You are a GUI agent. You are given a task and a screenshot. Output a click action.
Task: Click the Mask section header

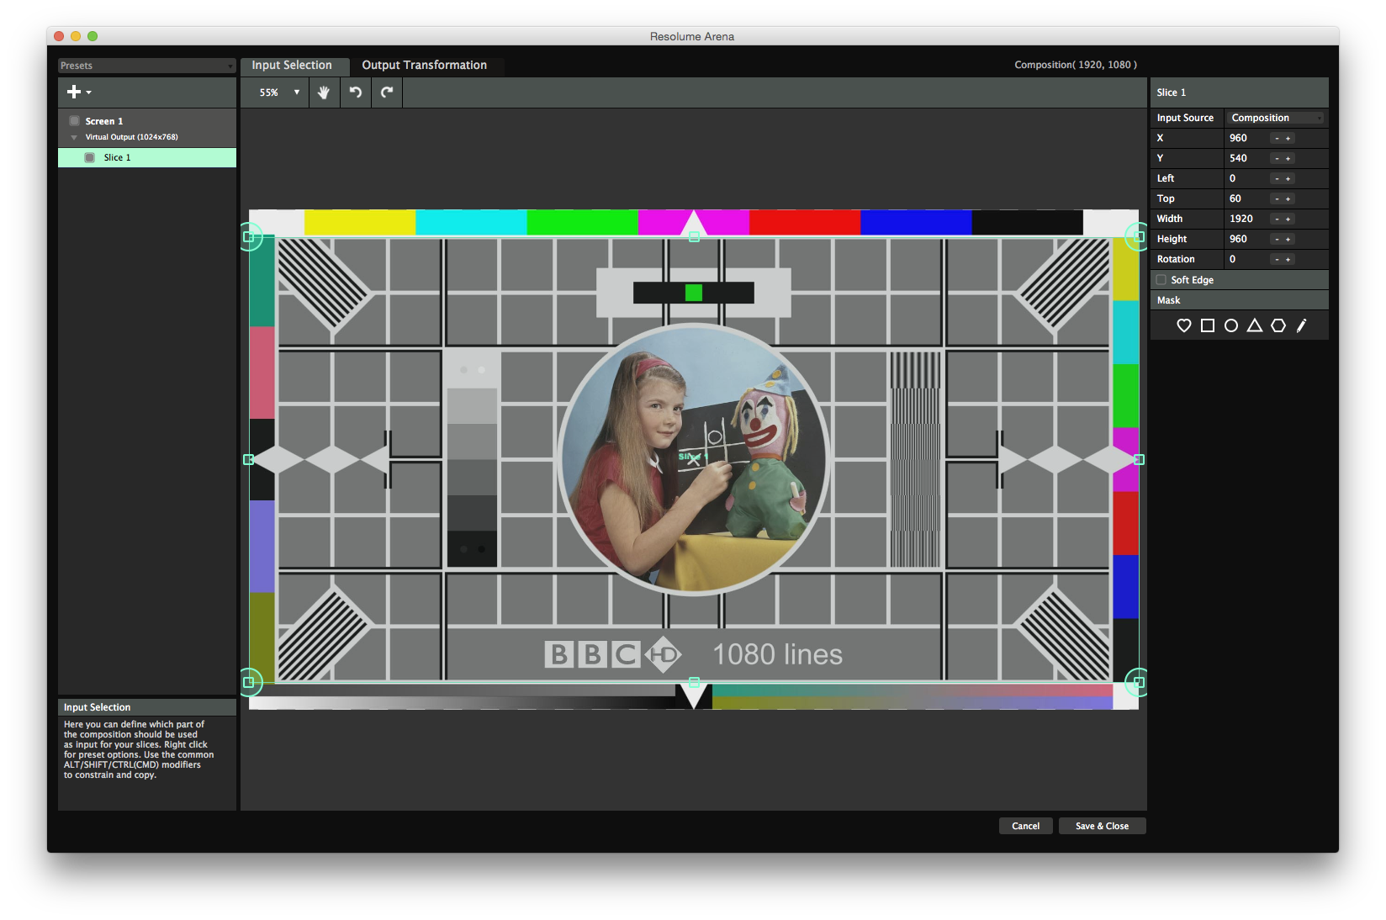tap(1240, 300)
